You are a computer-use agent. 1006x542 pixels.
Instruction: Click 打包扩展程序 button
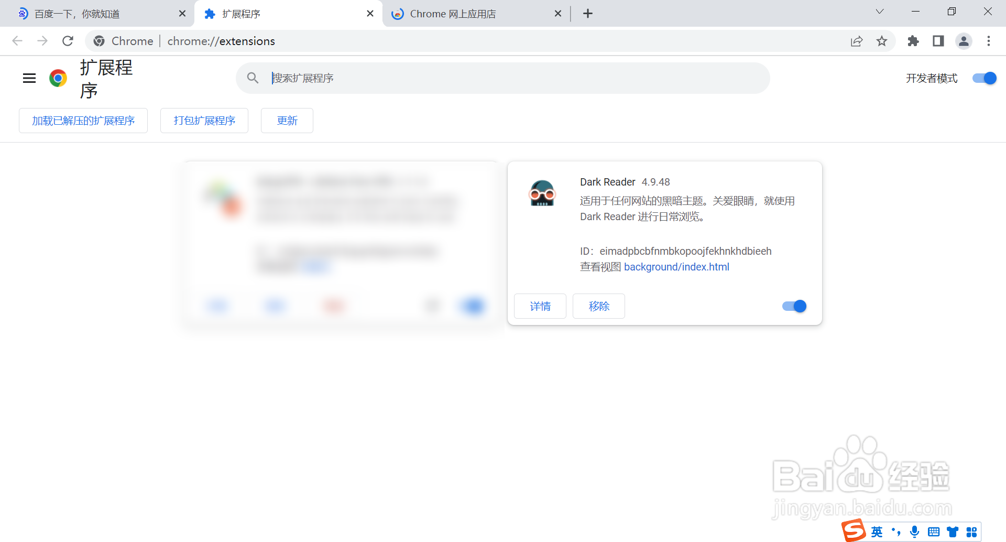pyautogui.click(x=204, y=121)
